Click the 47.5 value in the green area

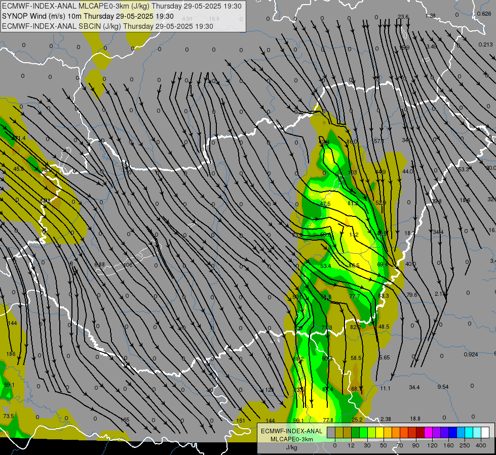[325, 204]
